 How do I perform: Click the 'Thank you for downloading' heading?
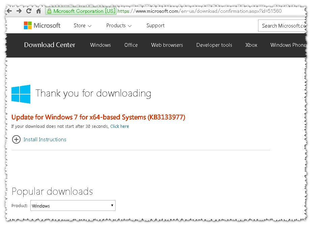pos(93,93)
